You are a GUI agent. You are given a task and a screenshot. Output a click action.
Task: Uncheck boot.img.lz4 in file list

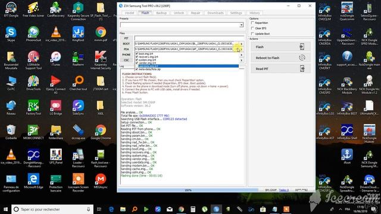(x=137, y=53)
